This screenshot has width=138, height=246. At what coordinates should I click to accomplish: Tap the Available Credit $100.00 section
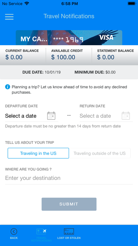click(69, 55)
